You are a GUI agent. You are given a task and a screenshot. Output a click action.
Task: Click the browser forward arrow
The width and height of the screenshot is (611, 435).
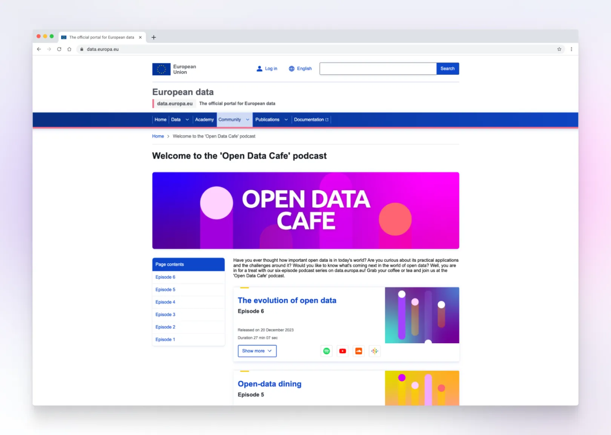click(49, 49)
